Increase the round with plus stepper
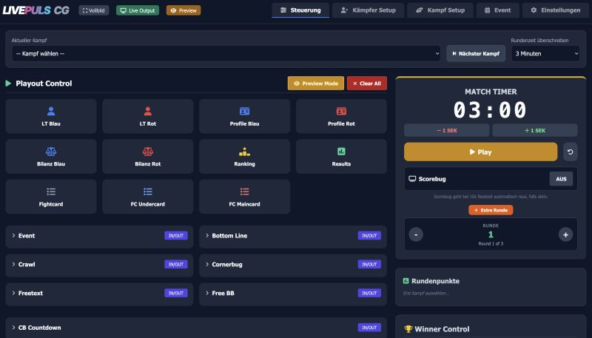This screenshot has width=592, height=338. pyautogui.click(x=565, y=234)
